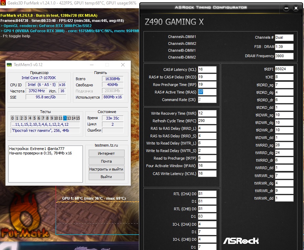304x250 pixels.
Task: Click the tREFI value field
Action: coord(284,69)
